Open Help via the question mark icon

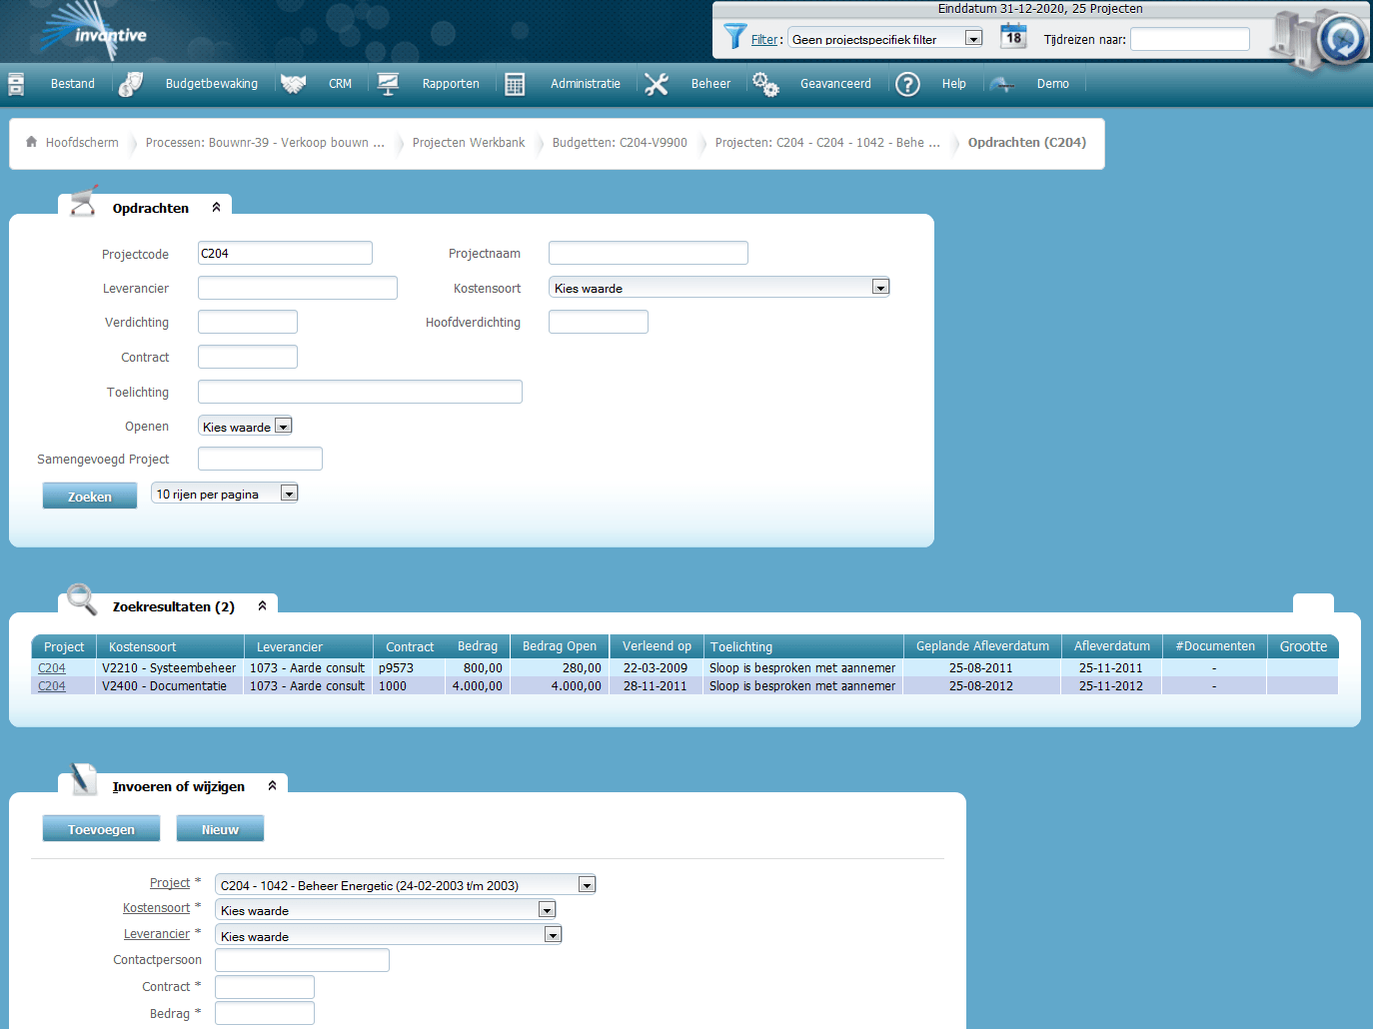click(907, 84)
